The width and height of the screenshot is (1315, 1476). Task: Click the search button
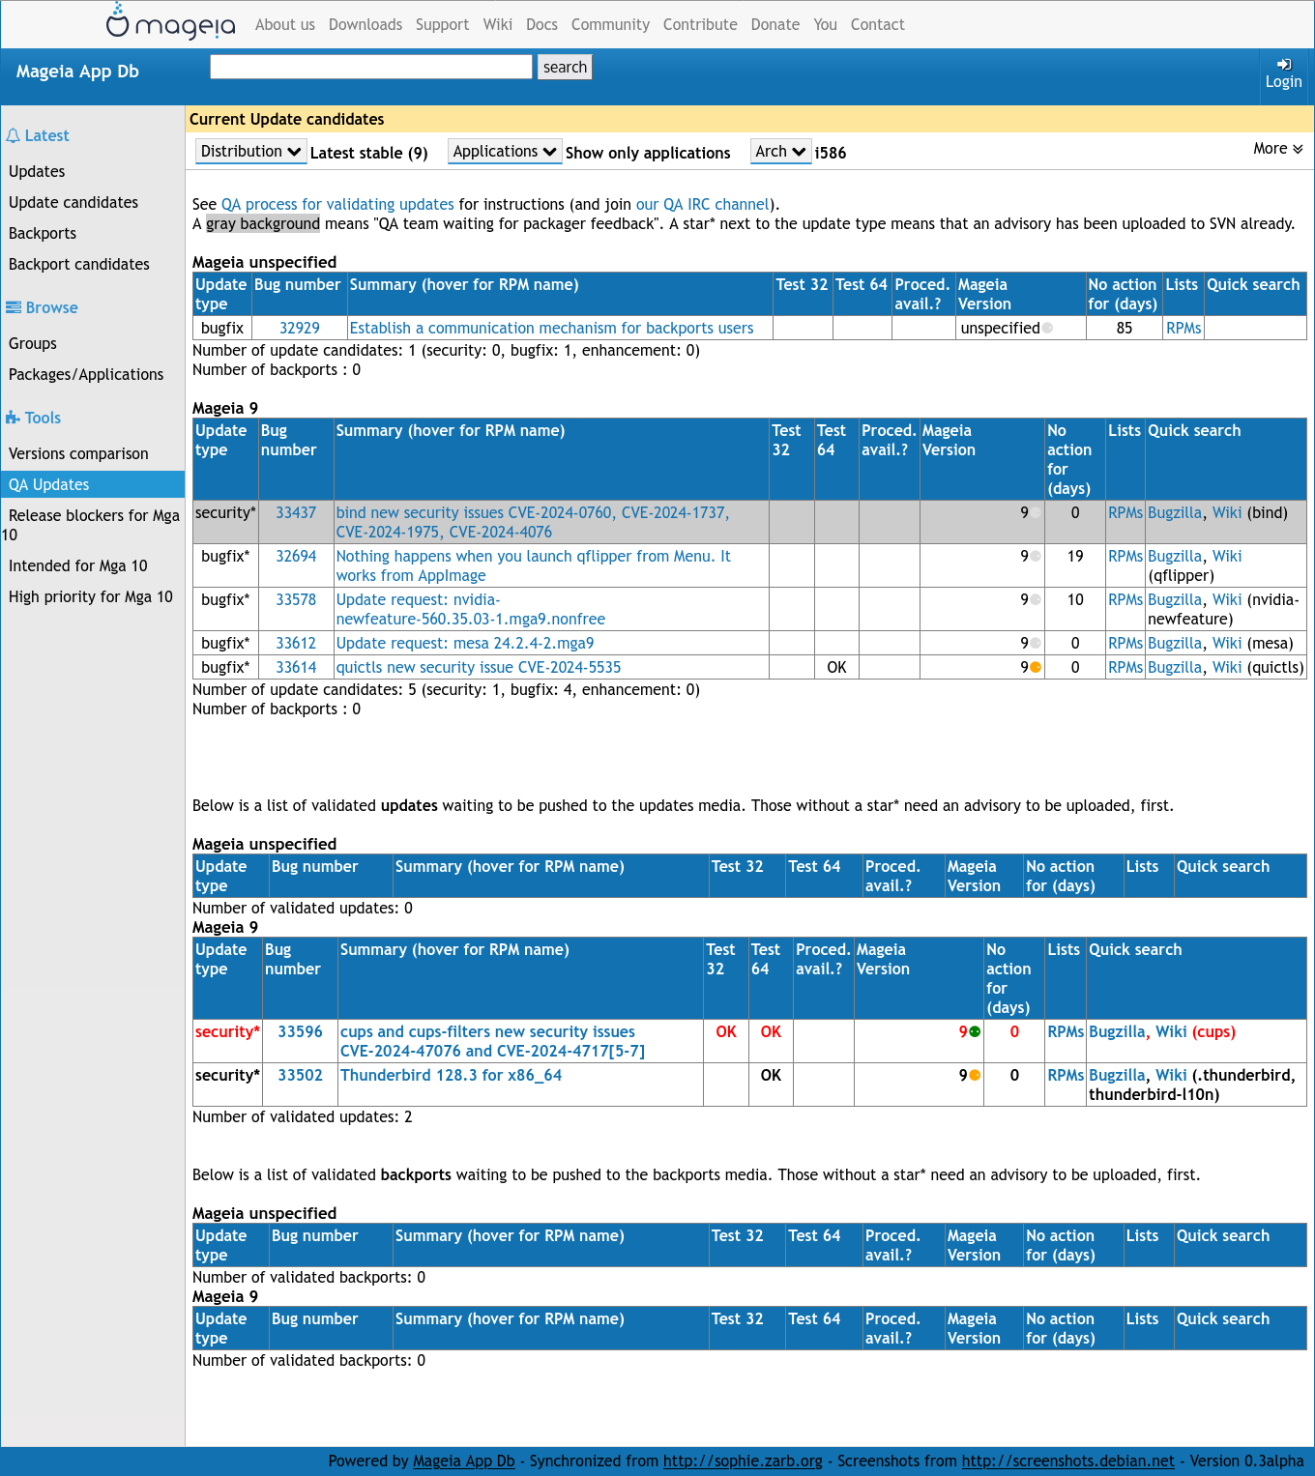[565, 67]
